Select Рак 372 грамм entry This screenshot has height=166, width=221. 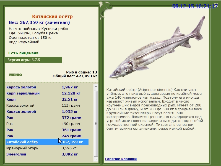[x=47, y=118]
